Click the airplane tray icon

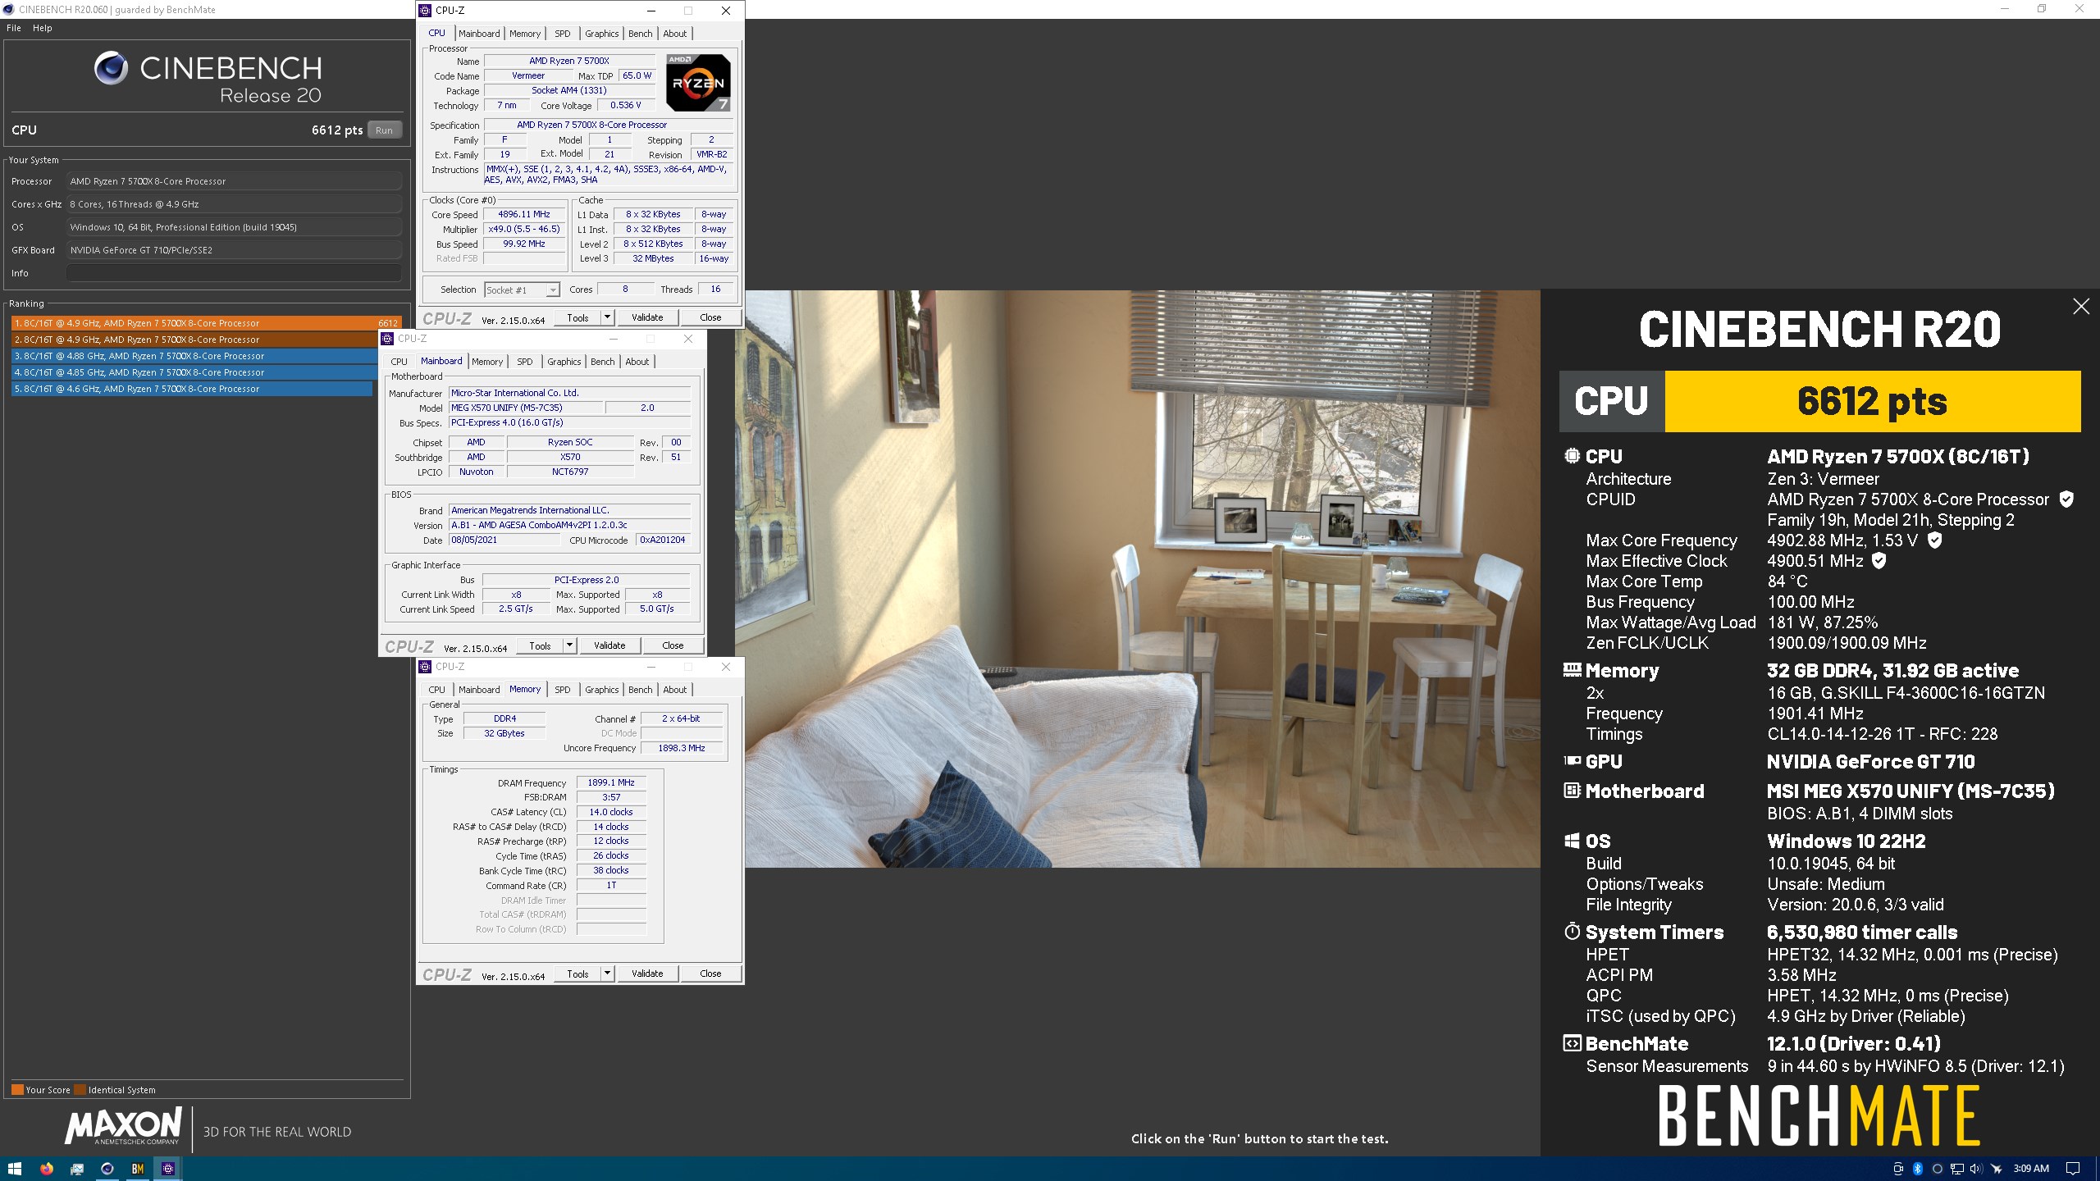tap(1997, 1169)
